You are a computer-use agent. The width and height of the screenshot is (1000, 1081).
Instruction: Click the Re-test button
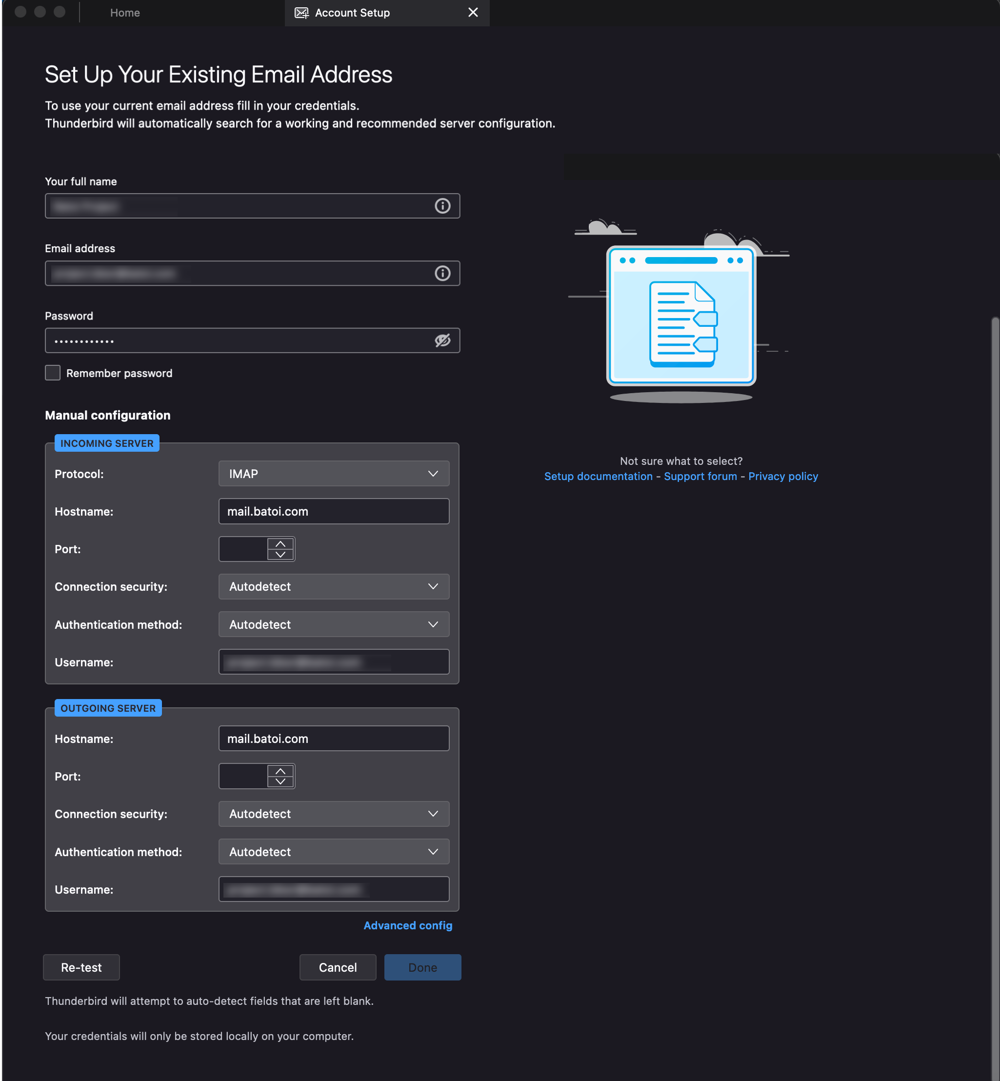tap(80, 967)
